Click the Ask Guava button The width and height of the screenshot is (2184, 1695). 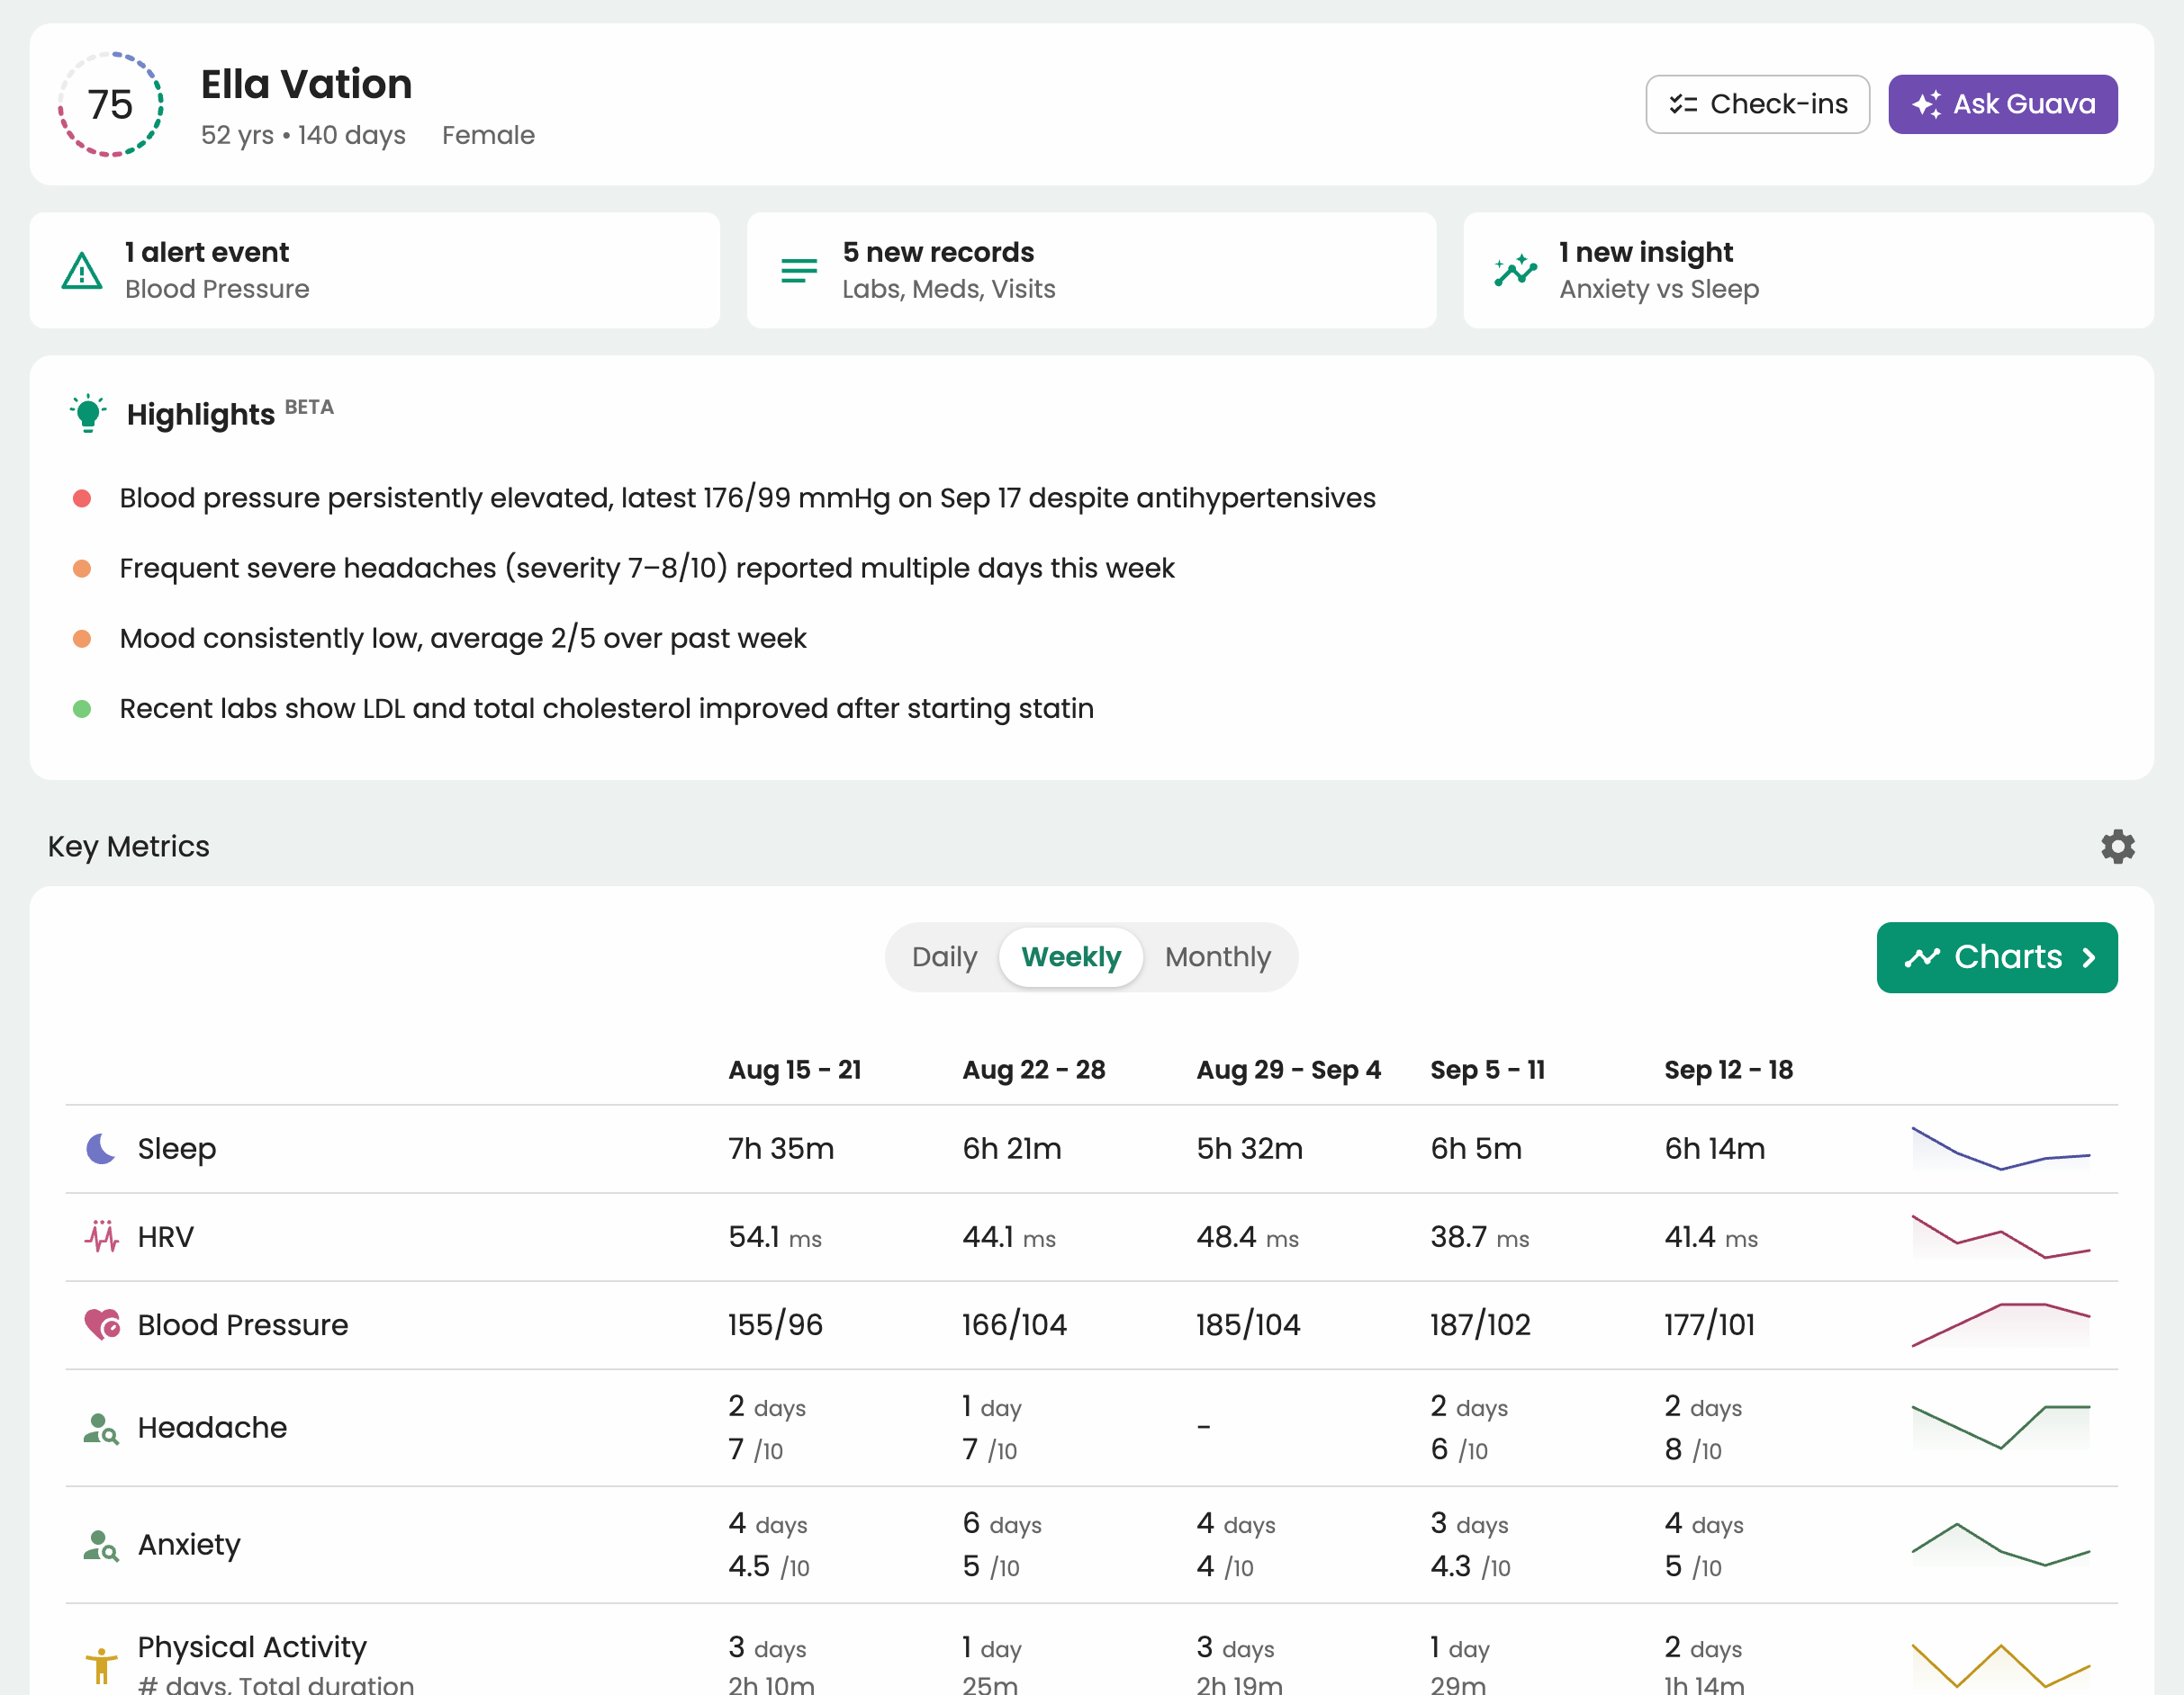point(2002,104)
